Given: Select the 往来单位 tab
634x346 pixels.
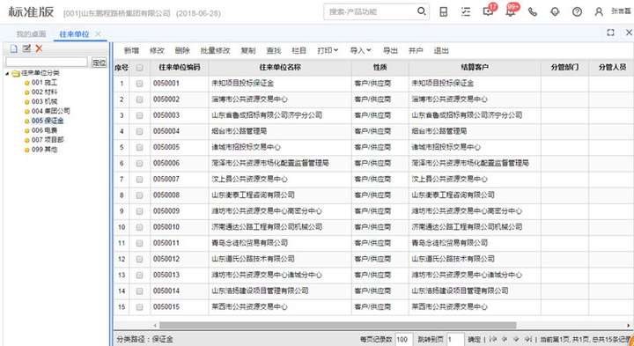Looking at the screenshot, I should click(74, 34).
